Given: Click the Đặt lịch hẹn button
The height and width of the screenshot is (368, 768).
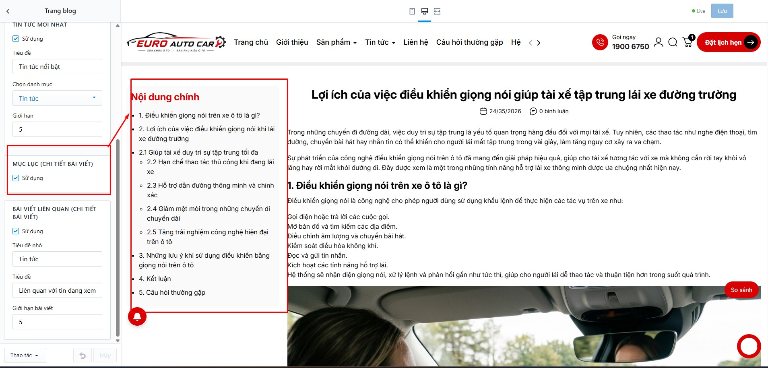Looking at the screenshot, I should [x=729, y=42].
